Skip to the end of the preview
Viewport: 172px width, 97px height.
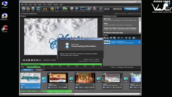[x=37, y=60]
